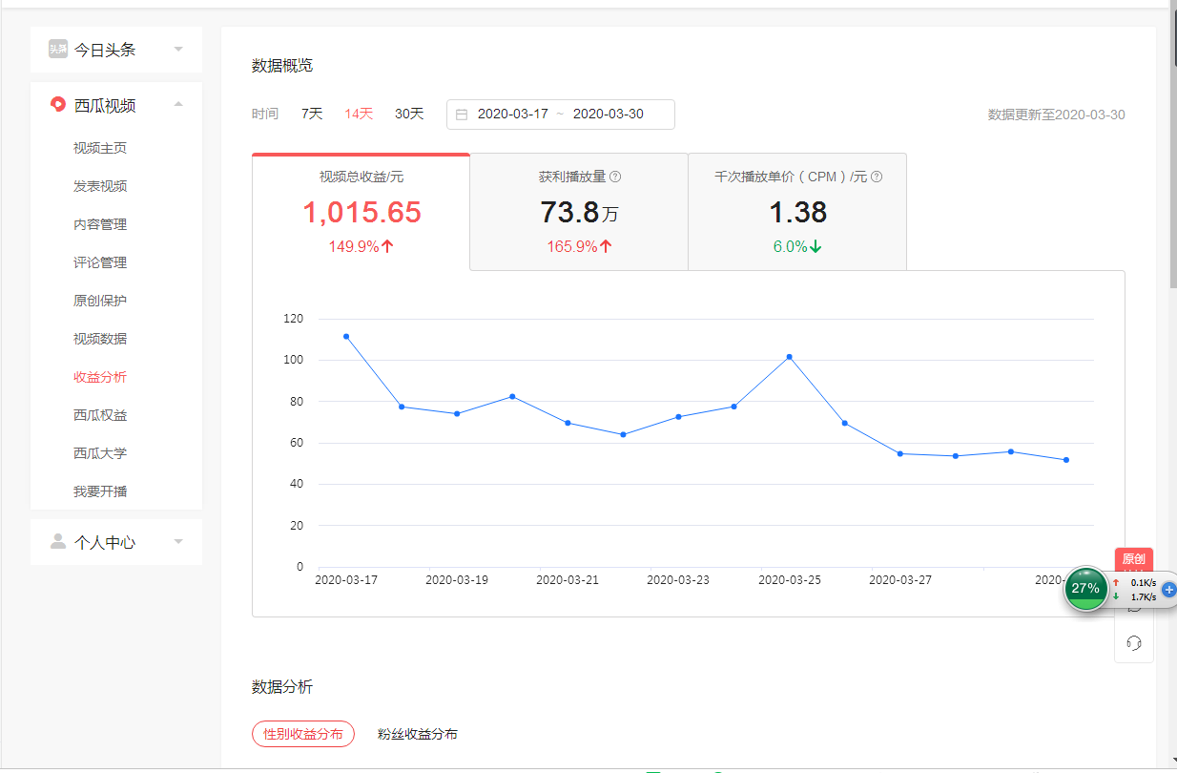
Task: Click the 2020-03-23 axis label
Action: point(678,579)
